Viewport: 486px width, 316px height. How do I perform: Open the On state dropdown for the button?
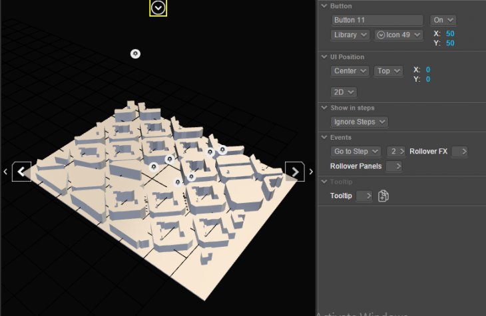pyautogui.click(x=443, y=20)
